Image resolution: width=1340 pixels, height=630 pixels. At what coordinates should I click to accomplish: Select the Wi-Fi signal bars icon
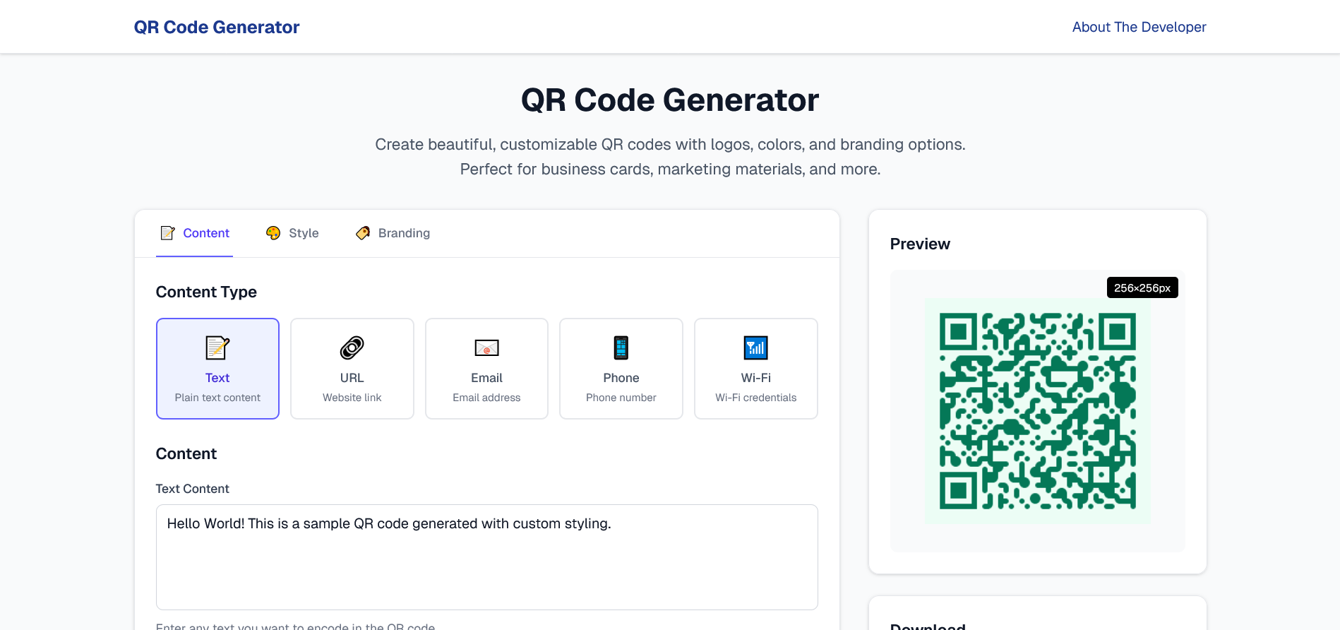click(x=755, y=347)
